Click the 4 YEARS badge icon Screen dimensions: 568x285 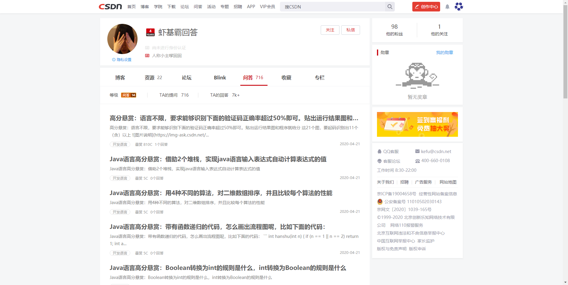(150, 32)
